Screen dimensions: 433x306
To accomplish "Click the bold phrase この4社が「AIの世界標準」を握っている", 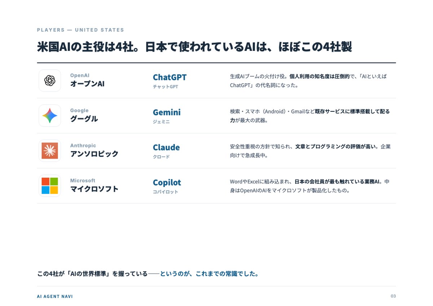I will [92, 274].
